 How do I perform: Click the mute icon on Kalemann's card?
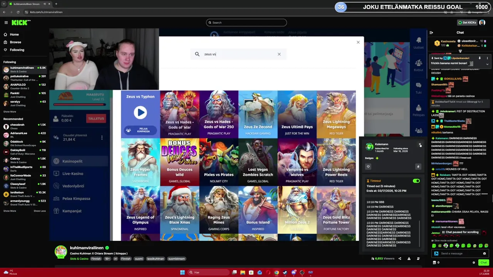click(x=418, y=167)
